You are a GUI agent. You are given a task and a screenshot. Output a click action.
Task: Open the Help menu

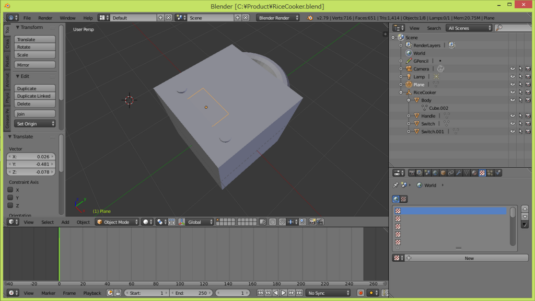[88, 18]
